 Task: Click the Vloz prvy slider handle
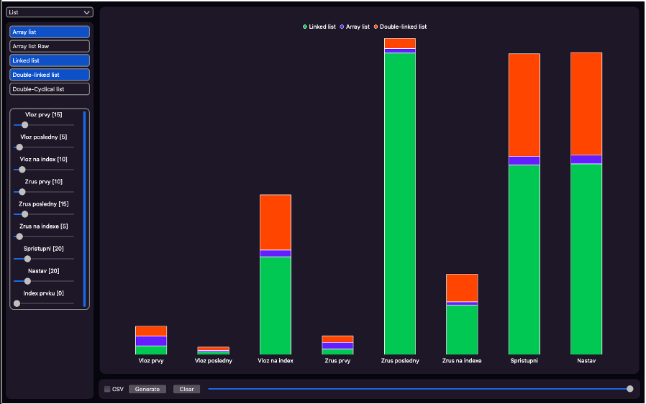point(24,125)
